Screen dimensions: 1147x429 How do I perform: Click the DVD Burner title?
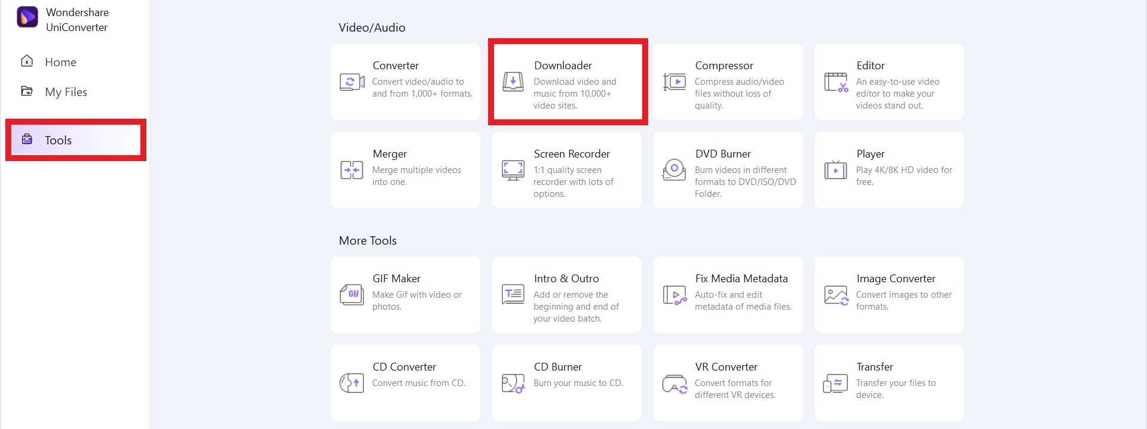(723, 153)
